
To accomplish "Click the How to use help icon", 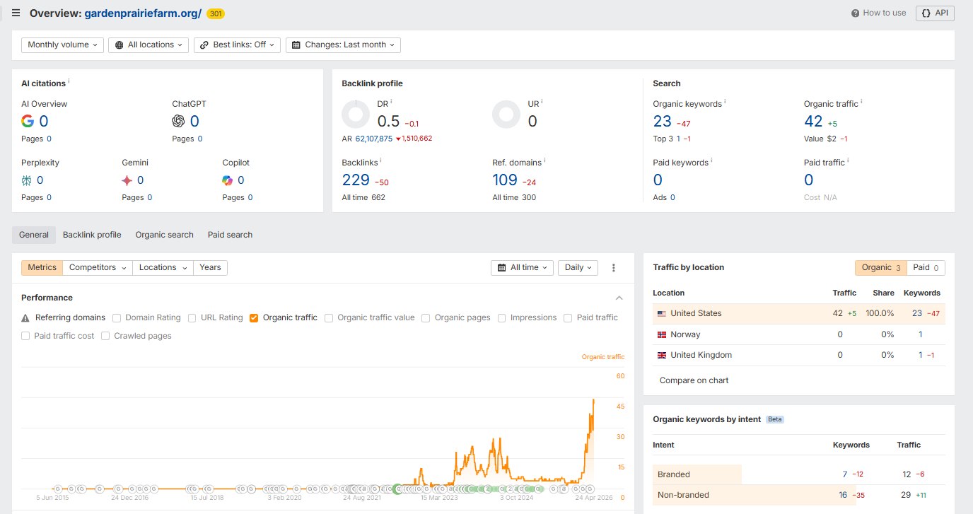I will coord(855,13).
